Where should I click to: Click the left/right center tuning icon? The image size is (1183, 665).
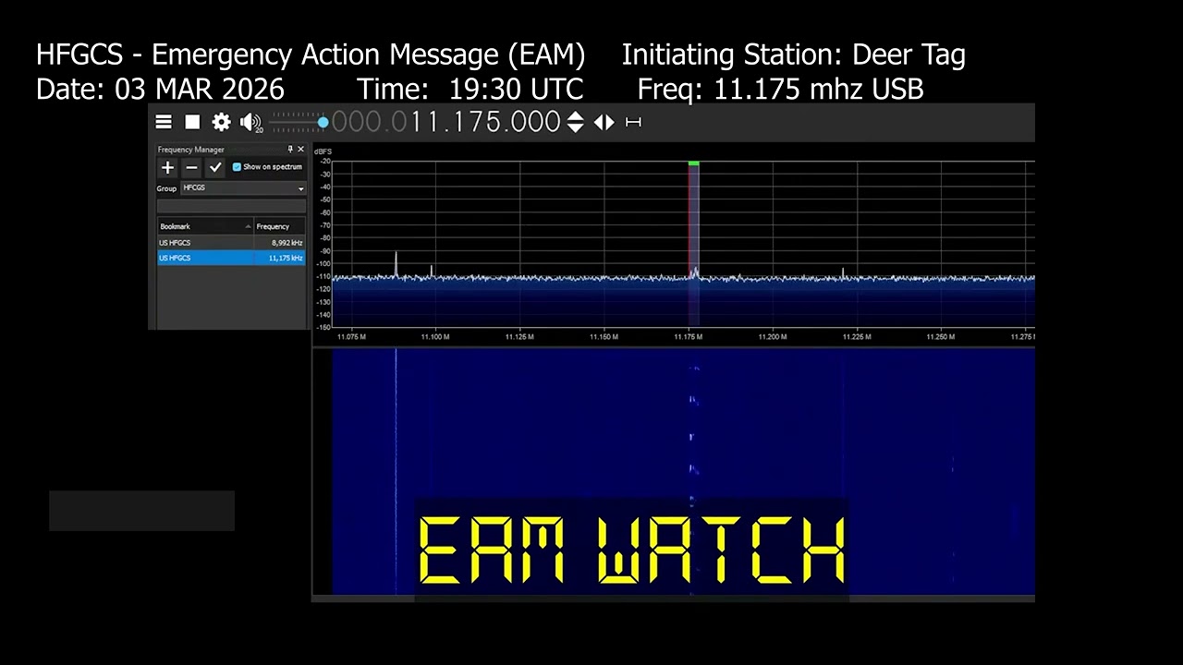604,122
